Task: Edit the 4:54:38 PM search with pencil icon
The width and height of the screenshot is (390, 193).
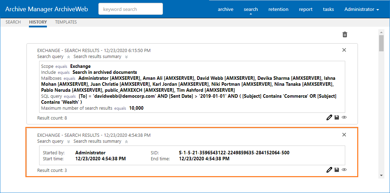Action: [329, 170]
